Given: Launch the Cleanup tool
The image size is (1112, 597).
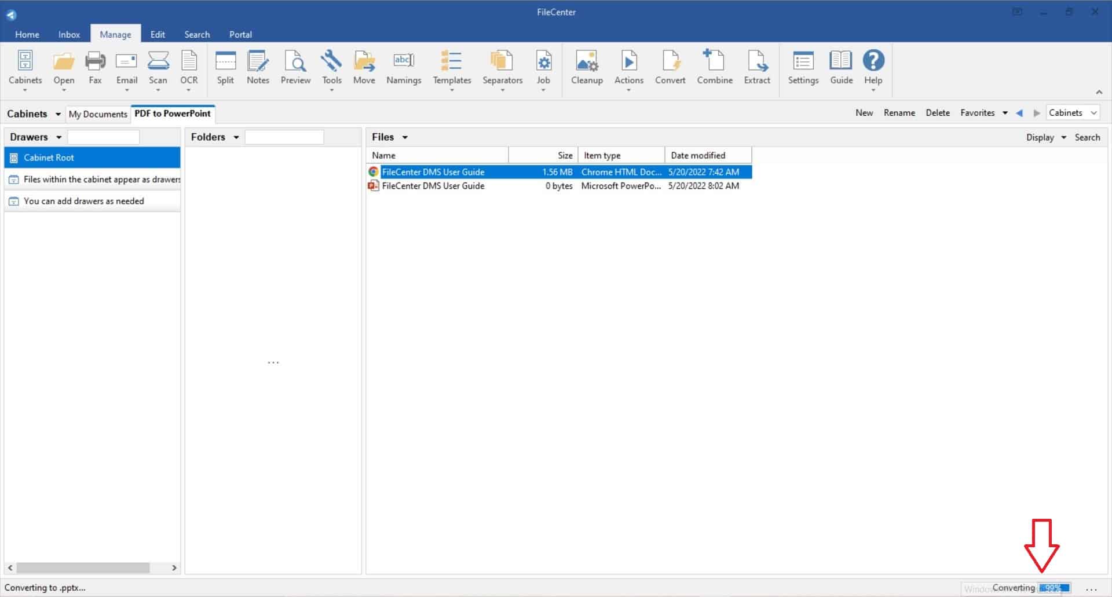Looking at the screenshot, I should pos(587,68).
